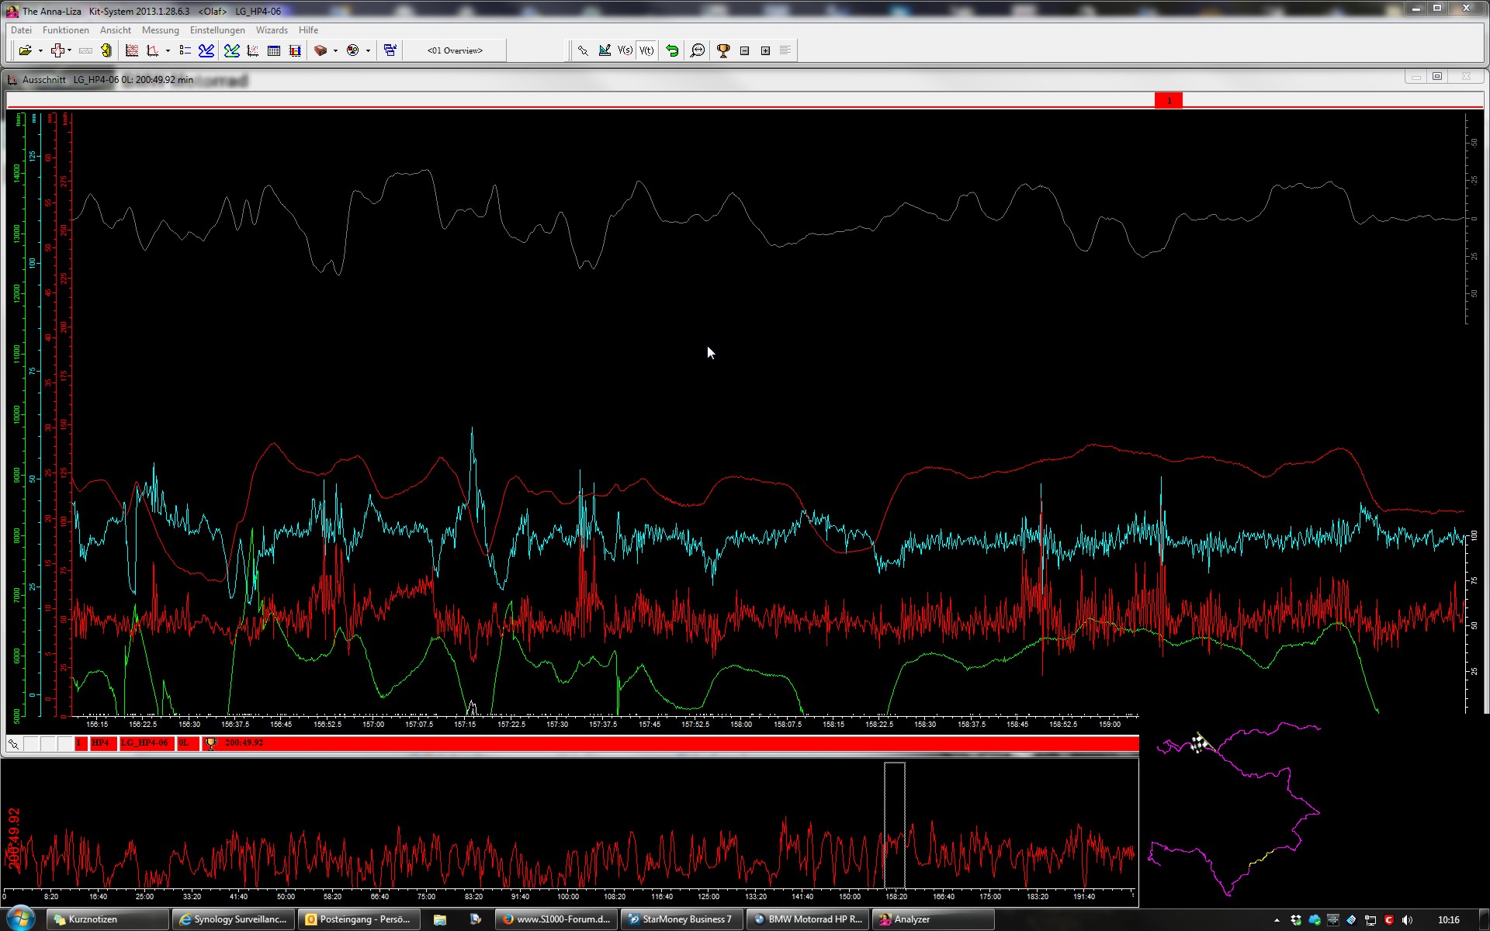Click the pin icon in lap bar

(x=14, y=743)
